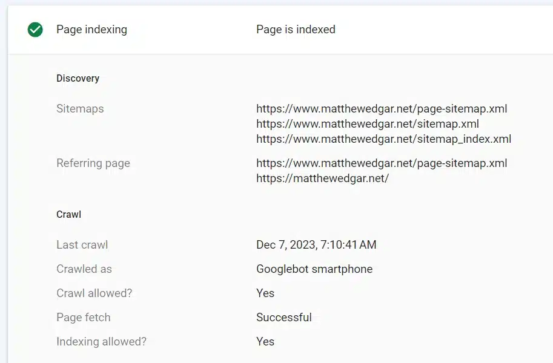Click the green check mark status icon

[35, 30]
